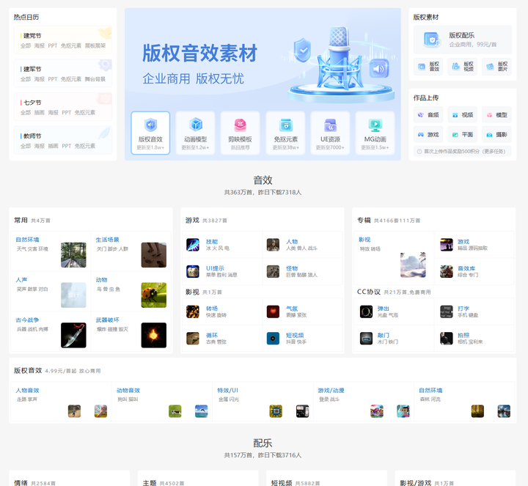This screenshot has height=486, width=528.
Task: Open the 短视频 sound icon
Action: click(273, 338)
